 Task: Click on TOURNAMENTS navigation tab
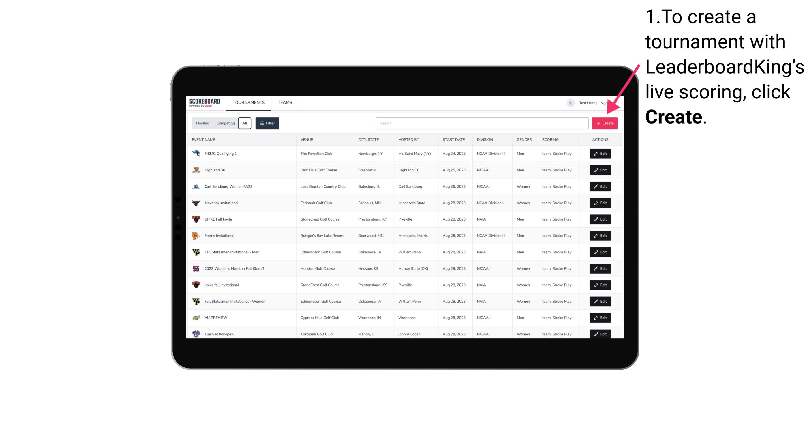point(249,102)
